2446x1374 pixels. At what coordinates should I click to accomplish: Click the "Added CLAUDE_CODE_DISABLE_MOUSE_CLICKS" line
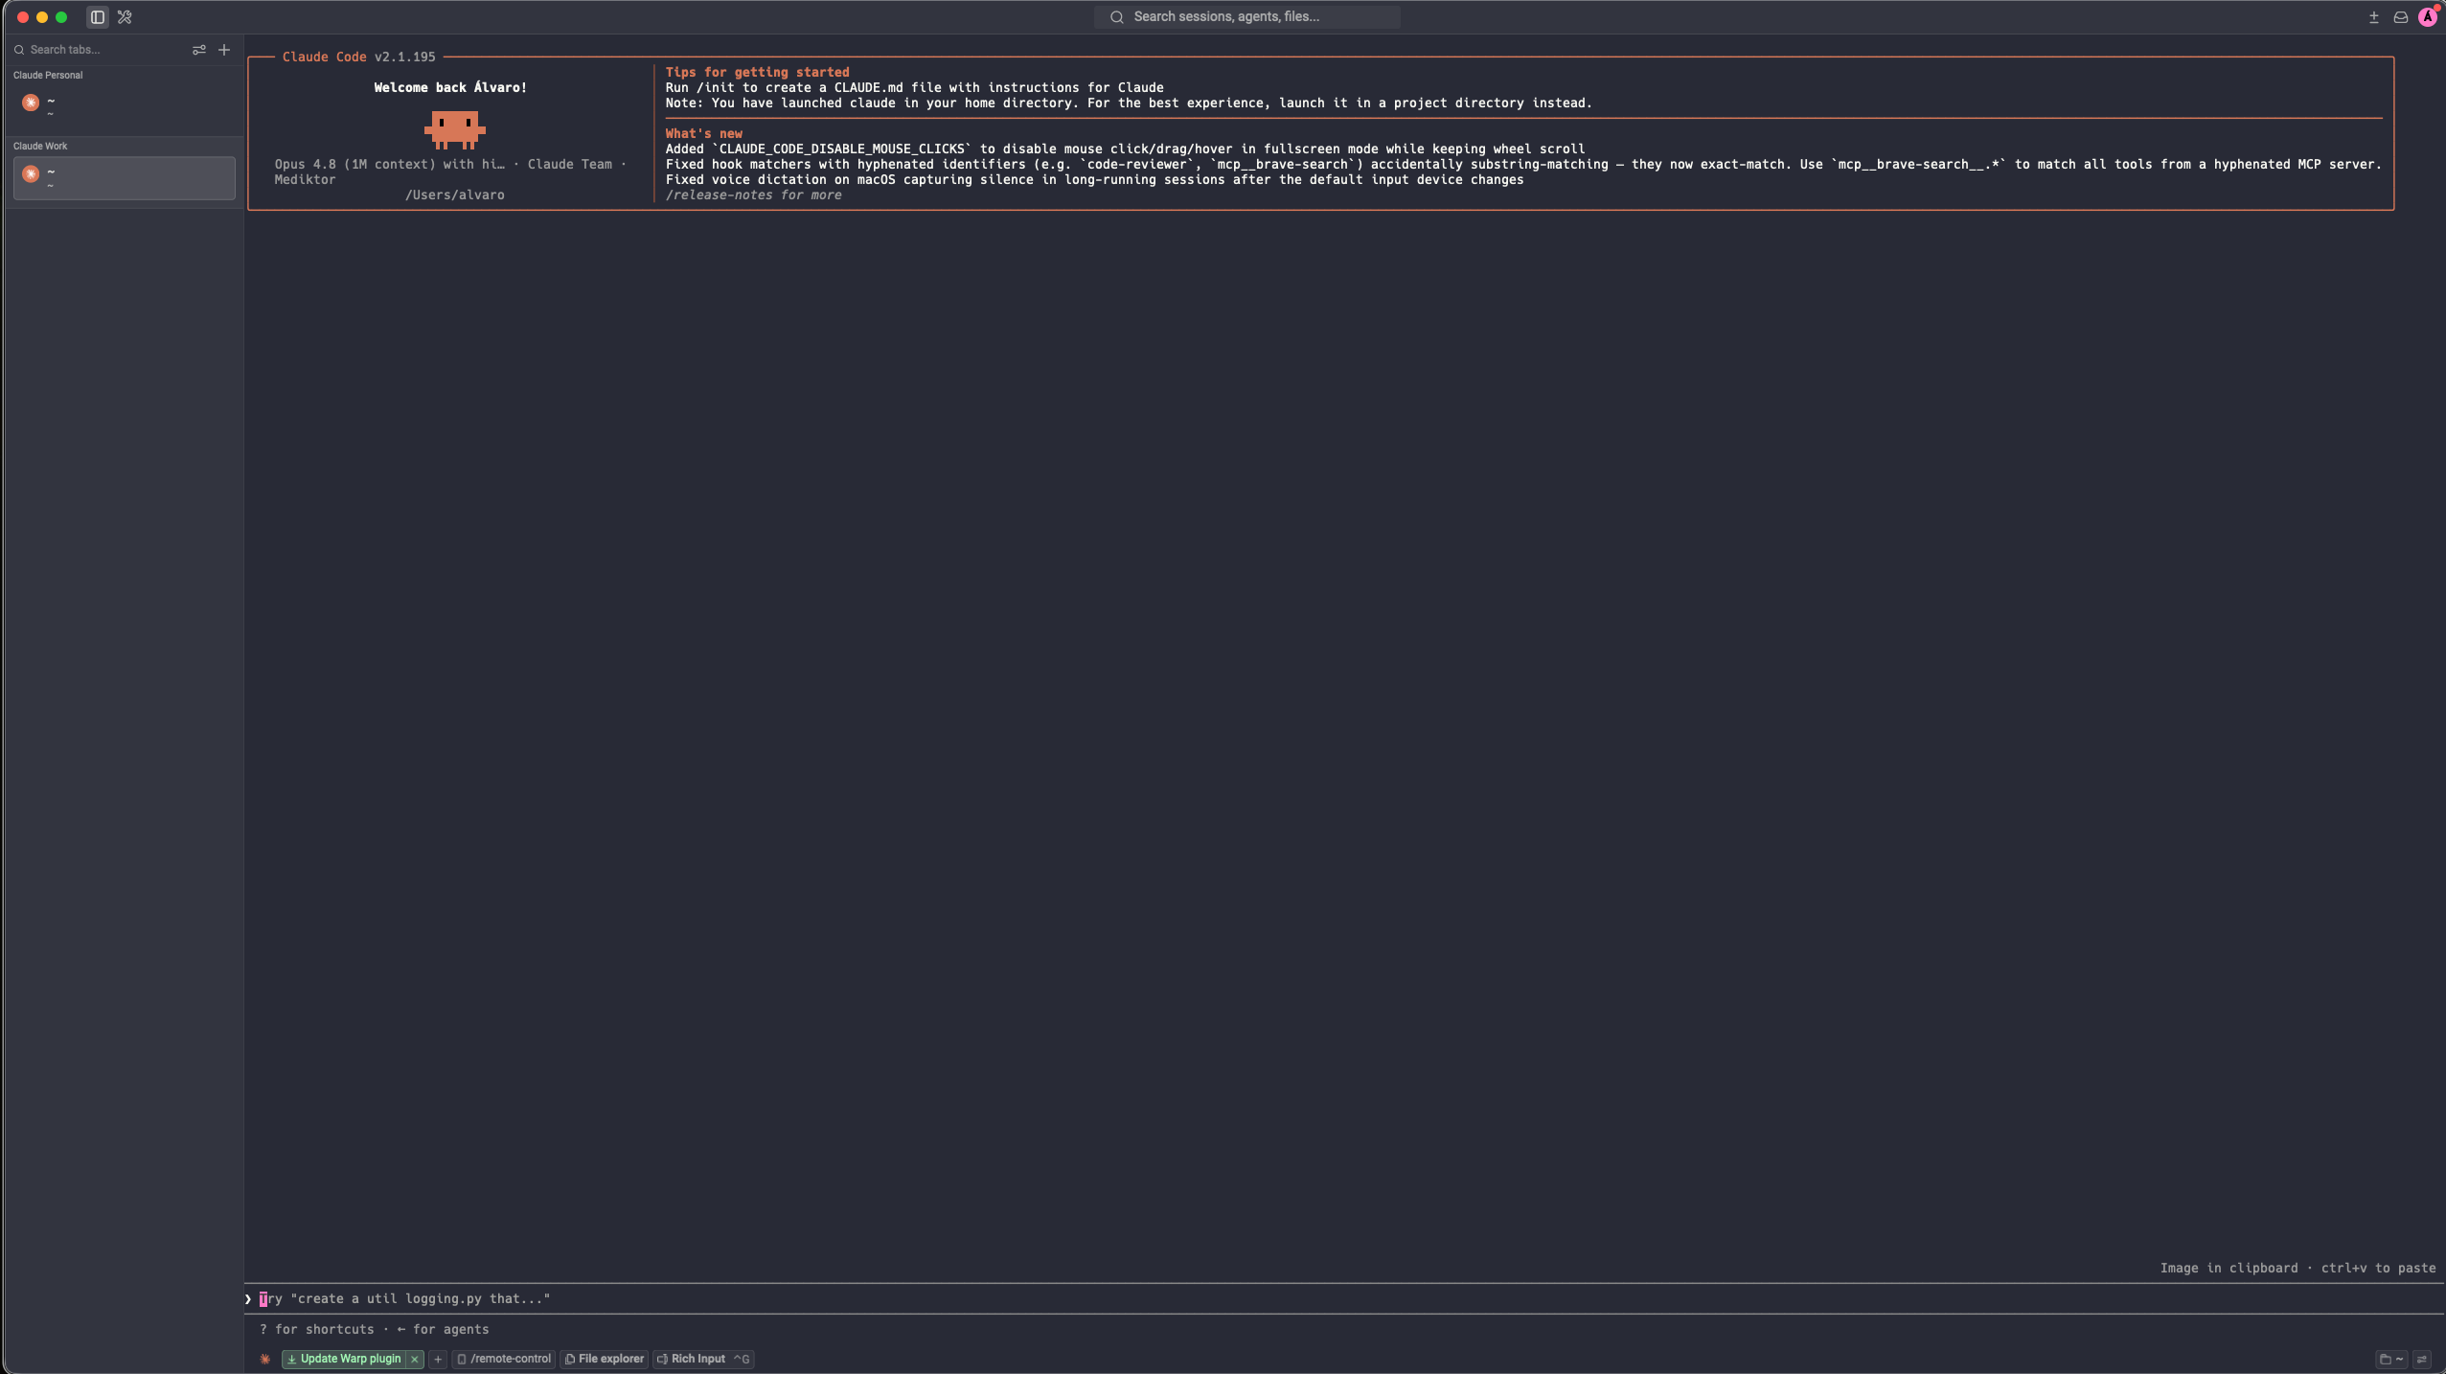(x=1125, y=149)
